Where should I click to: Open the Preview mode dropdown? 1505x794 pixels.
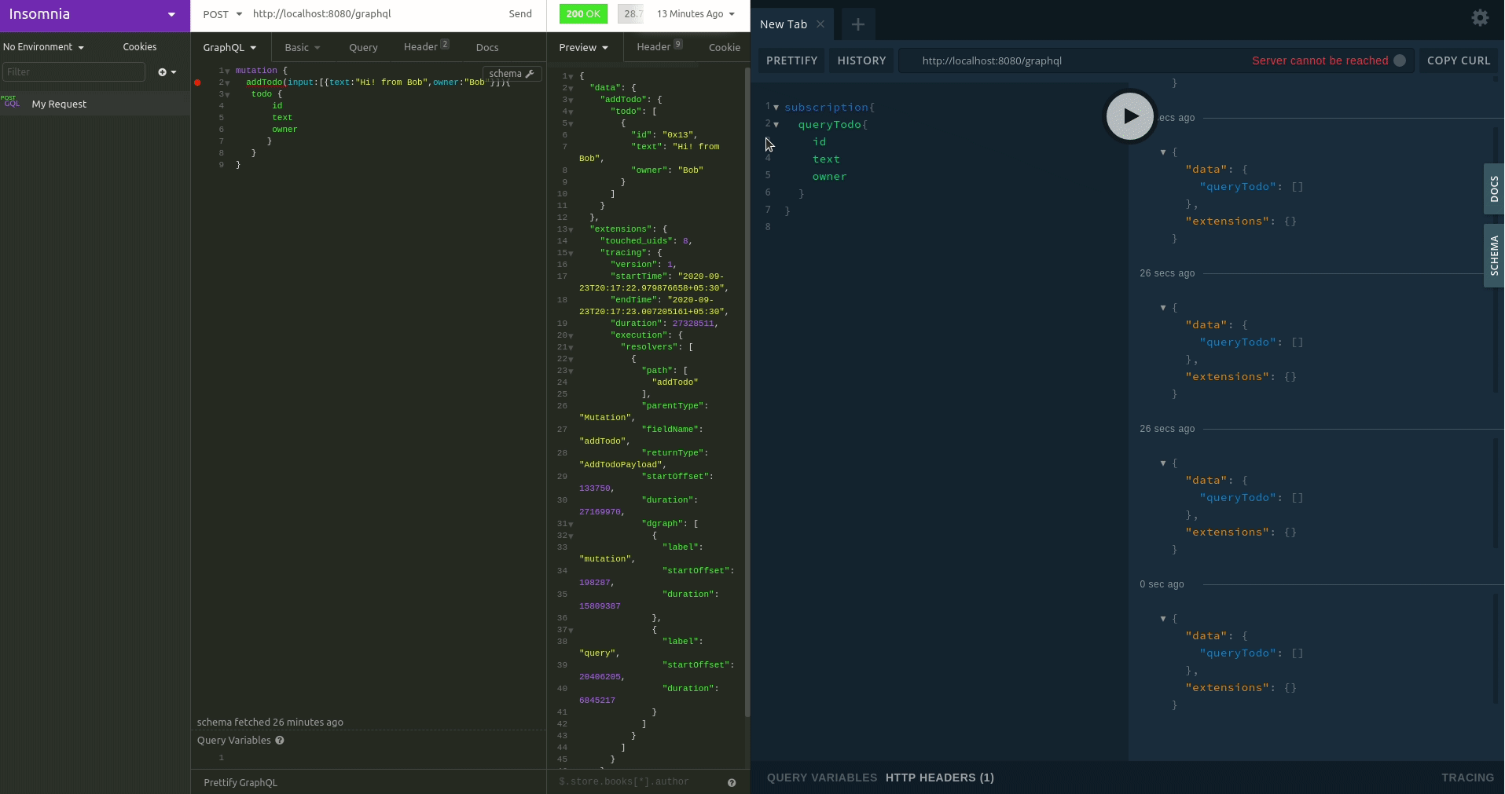pos(584,47)
